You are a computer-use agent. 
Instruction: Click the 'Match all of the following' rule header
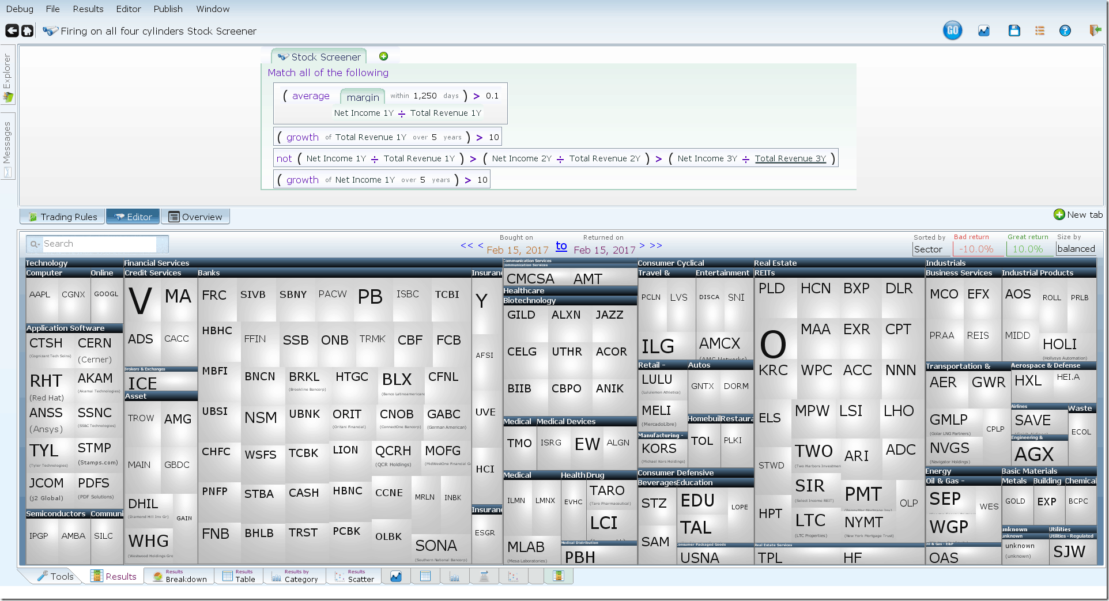328,73
